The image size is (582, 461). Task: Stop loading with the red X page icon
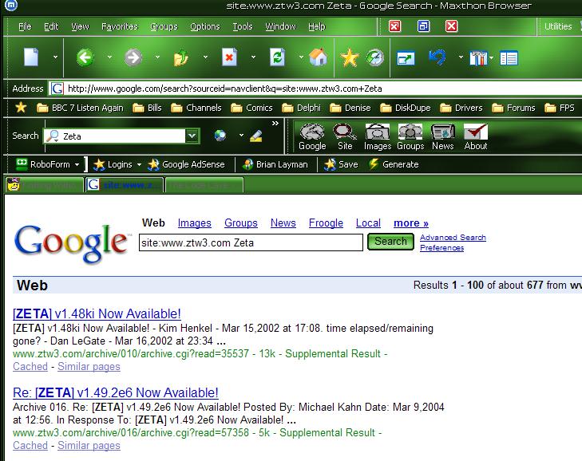click(229, 57)
